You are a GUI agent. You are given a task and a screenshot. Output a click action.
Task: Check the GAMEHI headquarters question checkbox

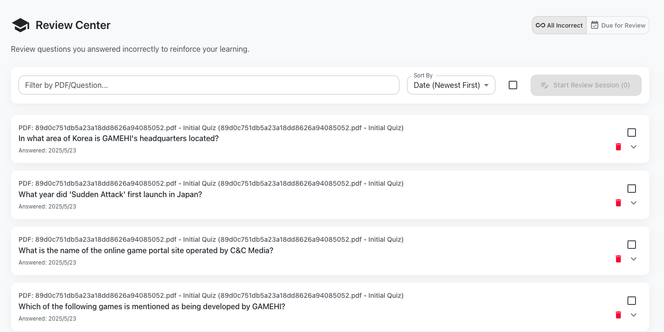(631, 133)
